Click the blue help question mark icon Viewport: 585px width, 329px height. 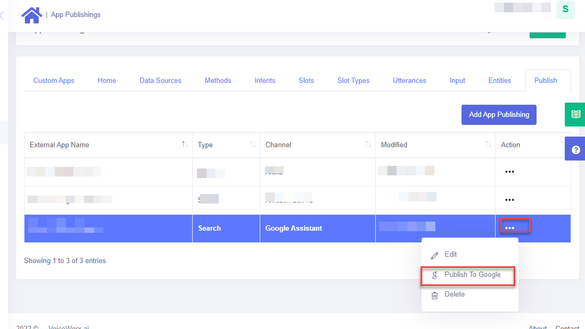click(575, 150)
